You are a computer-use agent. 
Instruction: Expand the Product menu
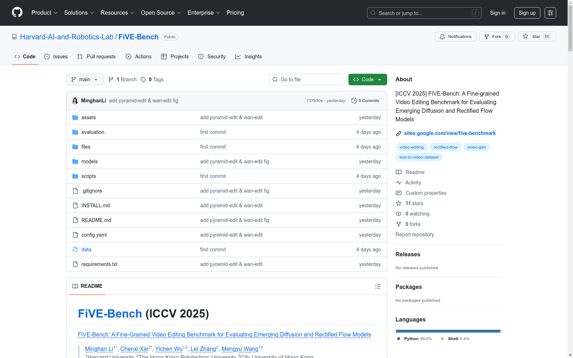[x=44, y=13]
